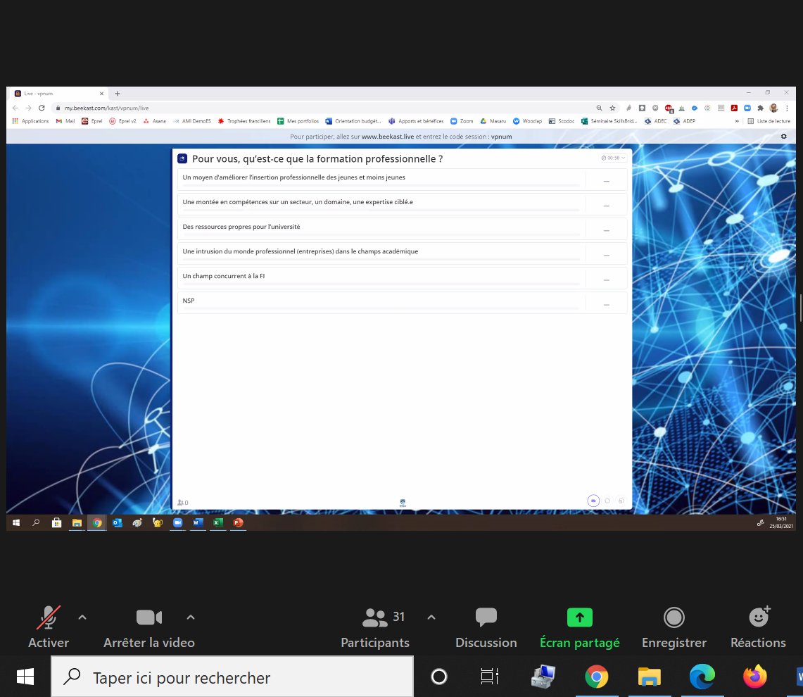This screenshot has width=803, height=697.
Task: Launch Firefox from the Windows taskbar
Action: [755, 677]
